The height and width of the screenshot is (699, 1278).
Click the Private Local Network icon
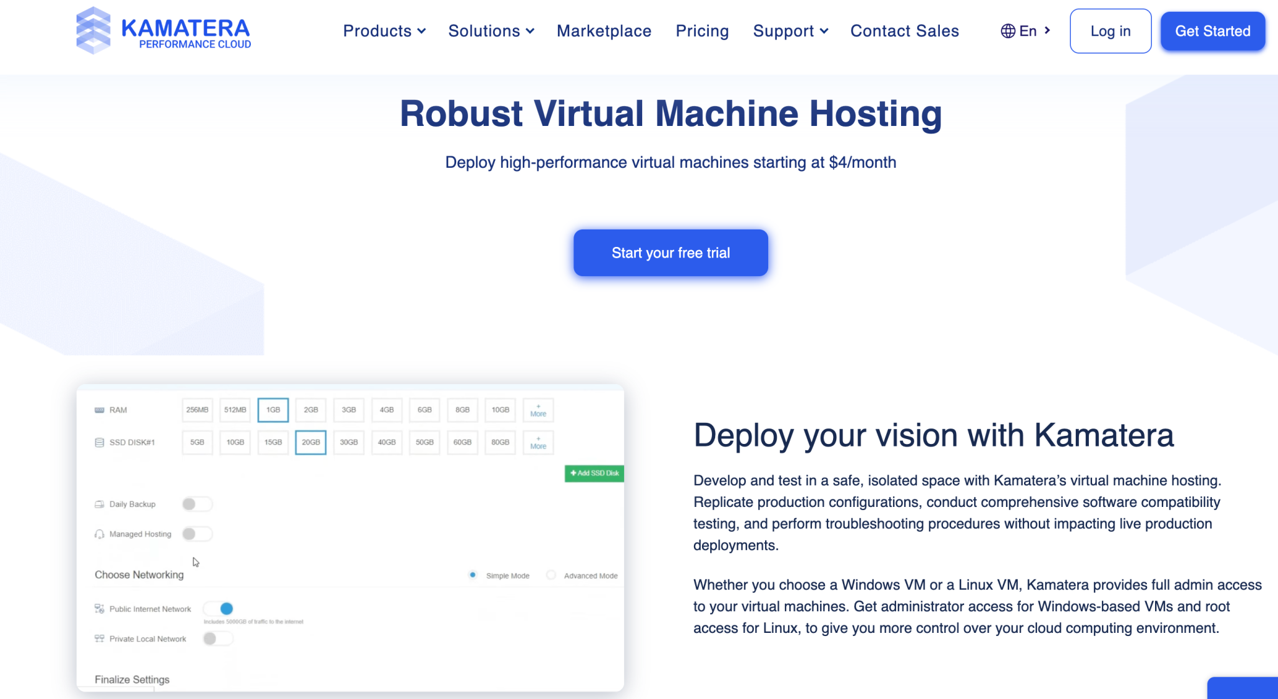point(100,639)
